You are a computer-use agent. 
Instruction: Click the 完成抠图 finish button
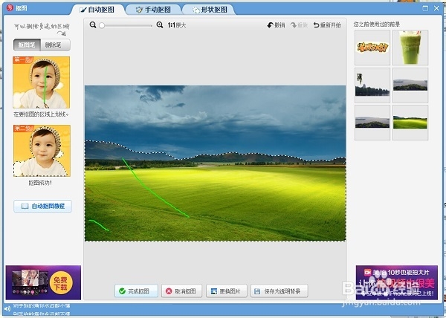pyautogui.click(x=136, y=291)
